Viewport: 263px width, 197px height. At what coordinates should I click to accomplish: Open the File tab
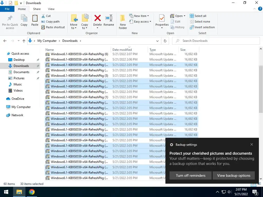coord(7,9)
